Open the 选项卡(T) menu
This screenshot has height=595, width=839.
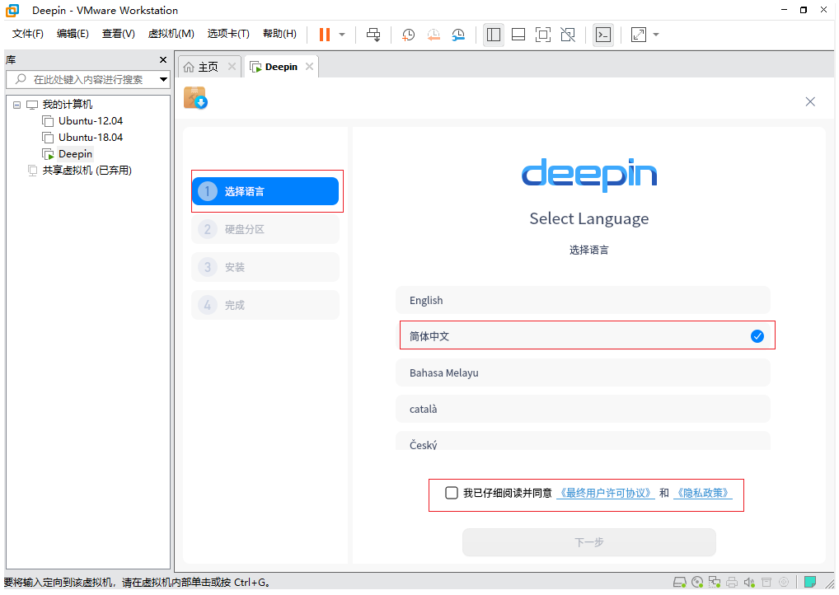click(x=228, y=34)
